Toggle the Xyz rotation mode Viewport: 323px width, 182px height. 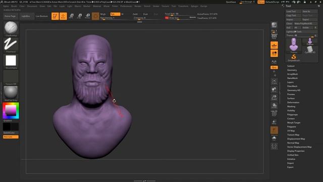coord(274,67)
